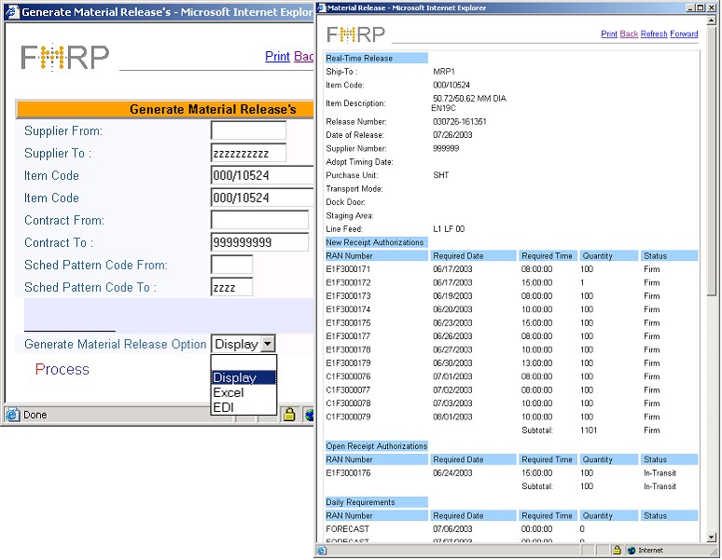Viewport: 722px width, 560px height.
Task: Click Supplier Number value 999999
Action: (x=446, y=148)
